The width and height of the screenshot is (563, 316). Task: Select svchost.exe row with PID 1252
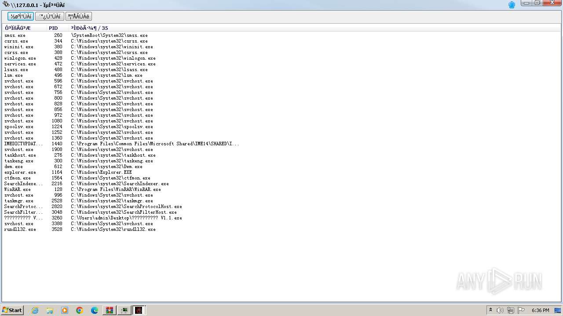(x=281, y=132)
